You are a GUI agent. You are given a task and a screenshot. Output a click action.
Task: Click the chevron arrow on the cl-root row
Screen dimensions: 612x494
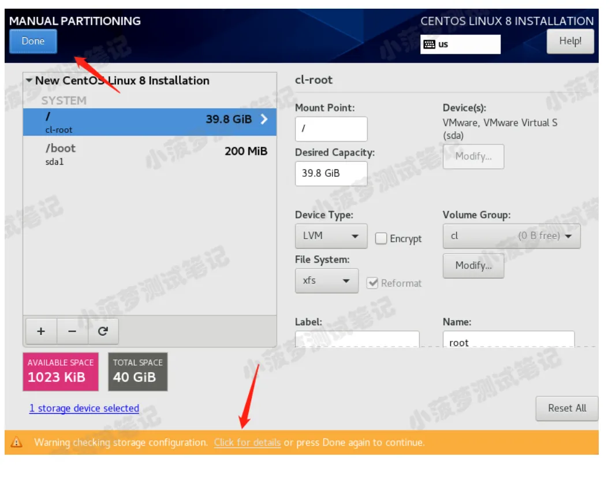pyautogui.click(x=264, y=119)
